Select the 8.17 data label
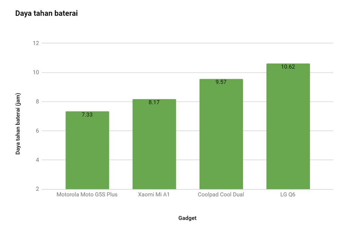Image resolution: width=349 pixels, height=232 pixels. (x=154, y=102)
